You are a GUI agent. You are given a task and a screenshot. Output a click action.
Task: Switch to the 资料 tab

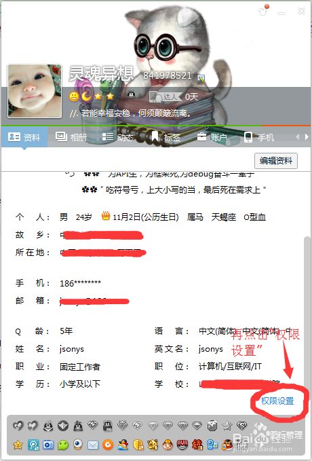pos(24,137)
